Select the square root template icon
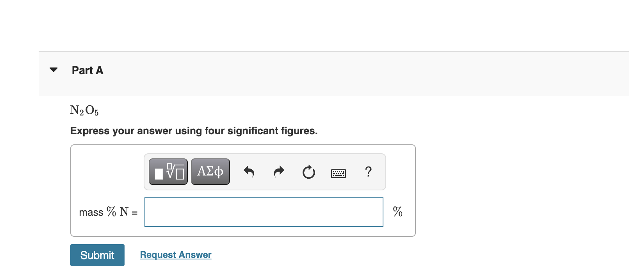 coord(167,171)
